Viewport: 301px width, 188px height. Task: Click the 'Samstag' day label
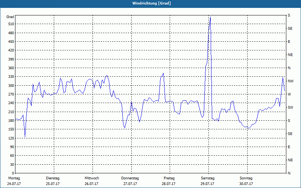[208, 178]
